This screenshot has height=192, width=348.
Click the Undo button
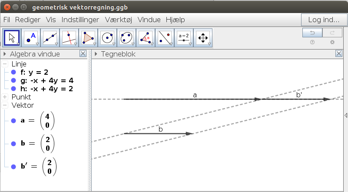(312, 33)
